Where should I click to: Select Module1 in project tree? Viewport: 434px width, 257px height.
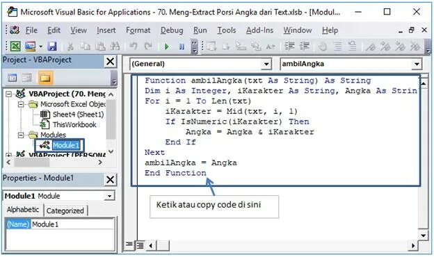[x=66, y=145]
